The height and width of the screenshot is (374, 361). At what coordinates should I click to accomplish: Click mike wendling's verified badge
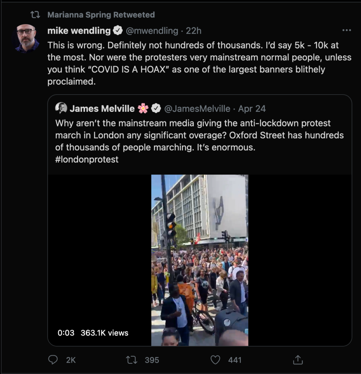coord(118,31)
